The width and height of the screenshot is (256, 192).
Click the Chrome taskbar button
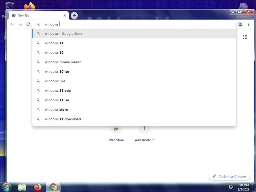[x=53, y=187]
